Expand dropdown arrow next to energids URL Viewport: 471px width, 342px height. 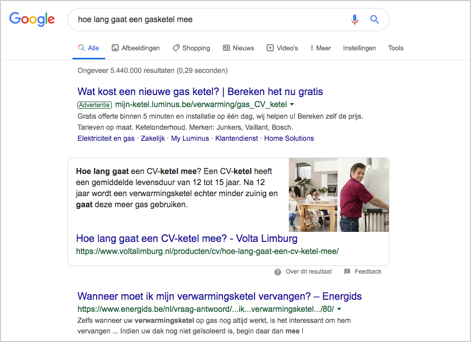339,309
